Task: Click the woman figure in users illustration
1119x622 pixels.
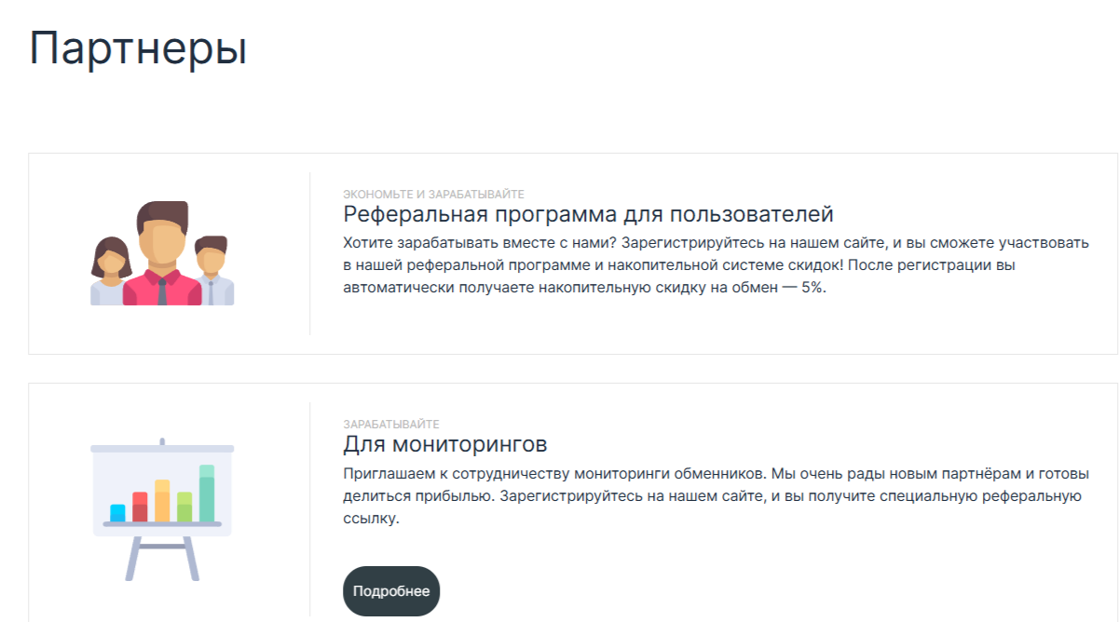Action: [111, 272]
